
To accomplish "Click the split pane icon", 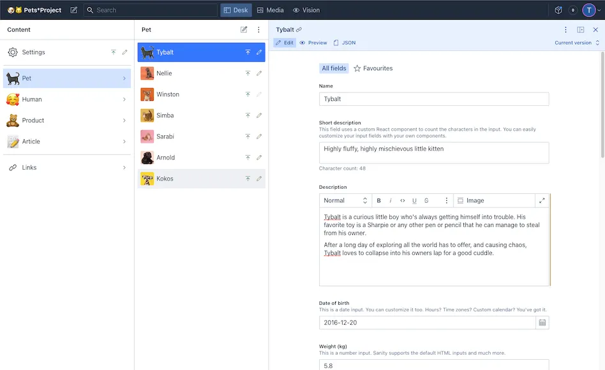I will pos(581,30).
